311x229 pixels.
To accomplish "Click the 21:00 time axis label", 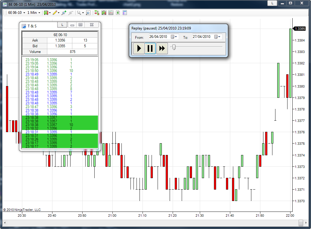I will pos(112,215).
